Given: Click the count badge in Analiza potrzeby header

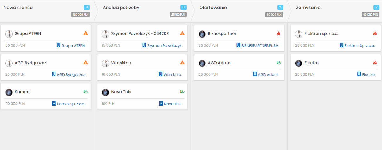Looking at the screenshot, I should click(183, 7).
